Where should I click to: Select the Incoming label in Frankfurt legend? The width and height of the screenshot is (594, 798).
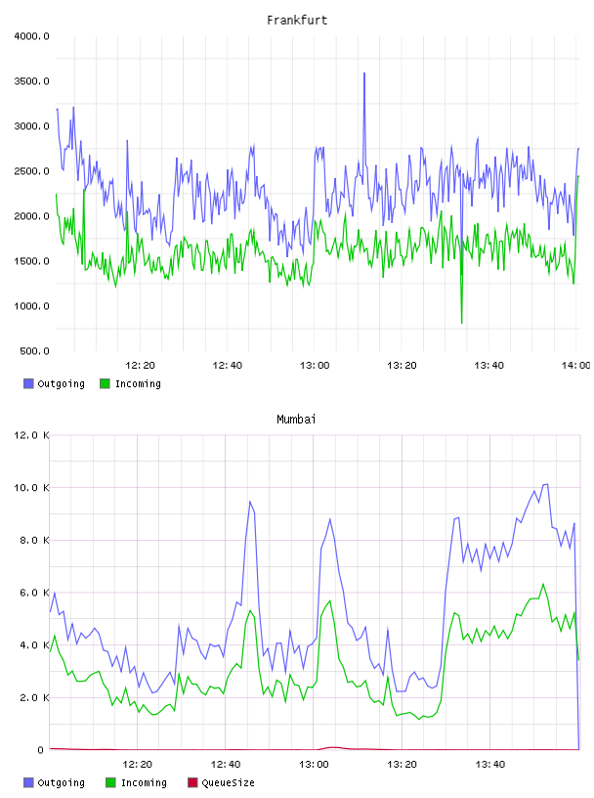(x=138, y=383)
